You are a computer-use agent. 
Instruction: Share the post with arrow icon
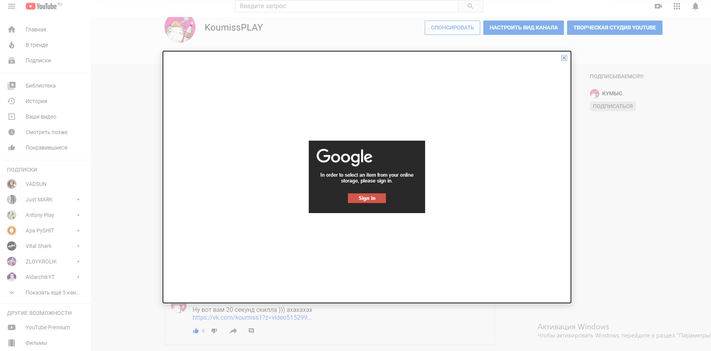233,331
